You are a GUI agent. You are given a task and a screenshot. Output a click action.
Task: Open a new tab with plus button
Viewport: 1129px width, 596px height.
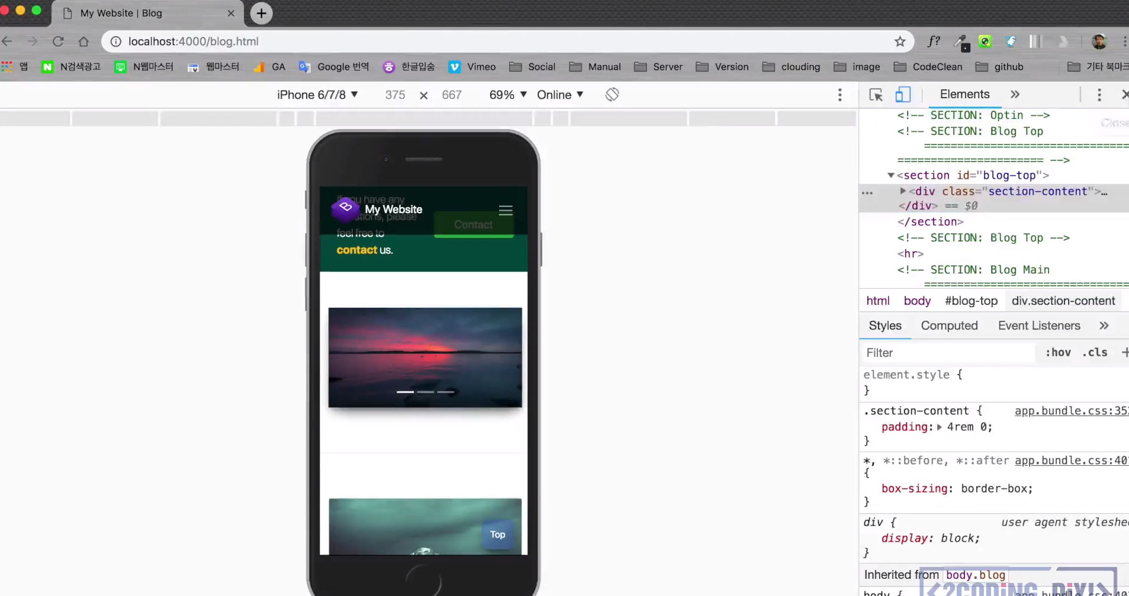click(x=261, y=13)
